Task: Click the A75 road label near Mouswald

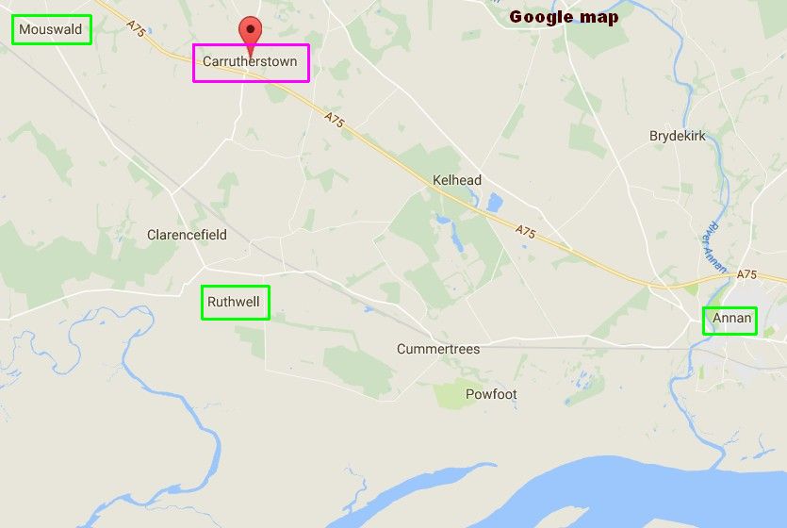Action: coord(136,28)
